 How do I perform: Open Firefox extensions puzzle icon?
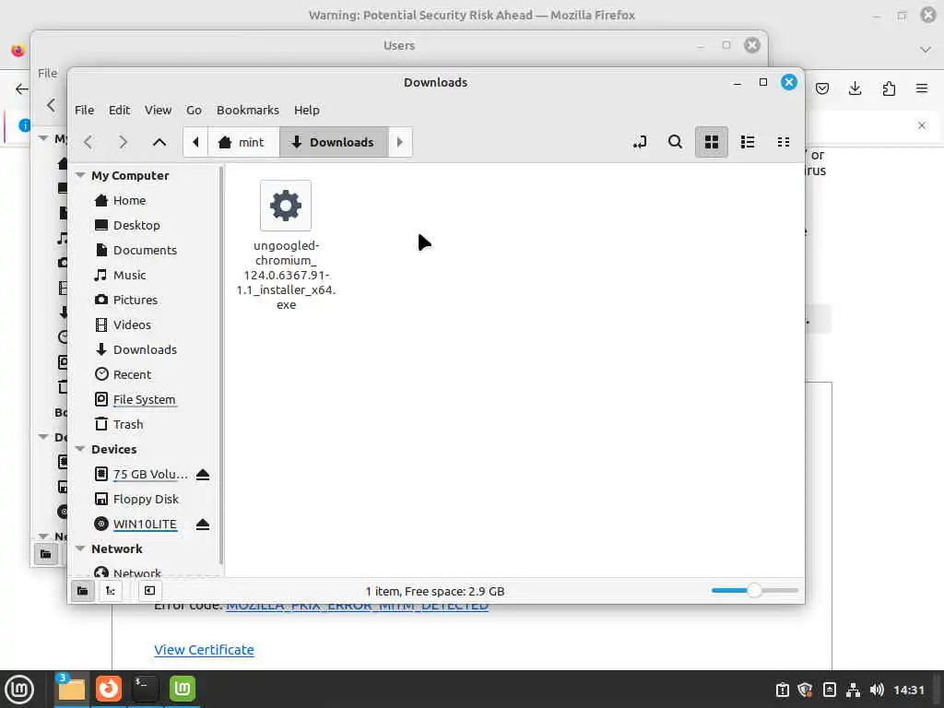tap(889, 89)
